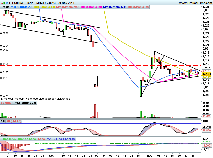Image resolution: width=213 pixels, height=158 pixels.
Task: Select the Línea MACD menos Señal label
Action: point(19,139)
